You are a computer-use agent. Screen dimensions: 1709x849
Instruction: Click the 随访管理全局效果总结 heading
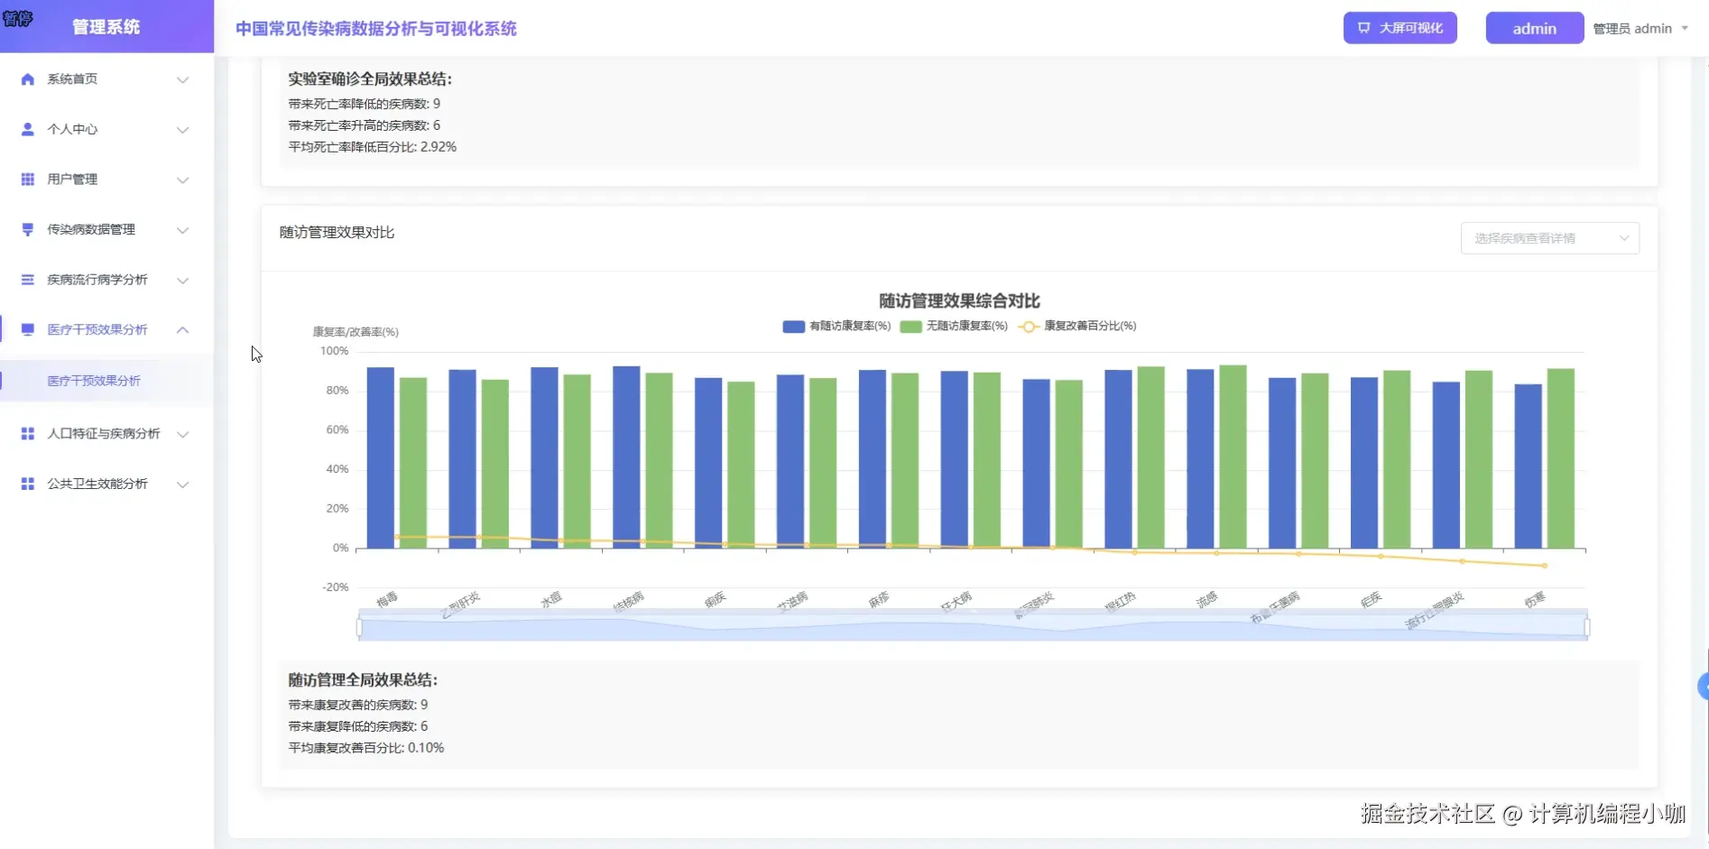pos(363,679)
